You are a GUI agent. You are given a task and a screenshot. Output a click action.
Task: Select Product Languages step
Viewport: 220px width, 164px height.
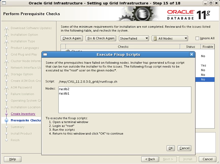tap(25, 48)
